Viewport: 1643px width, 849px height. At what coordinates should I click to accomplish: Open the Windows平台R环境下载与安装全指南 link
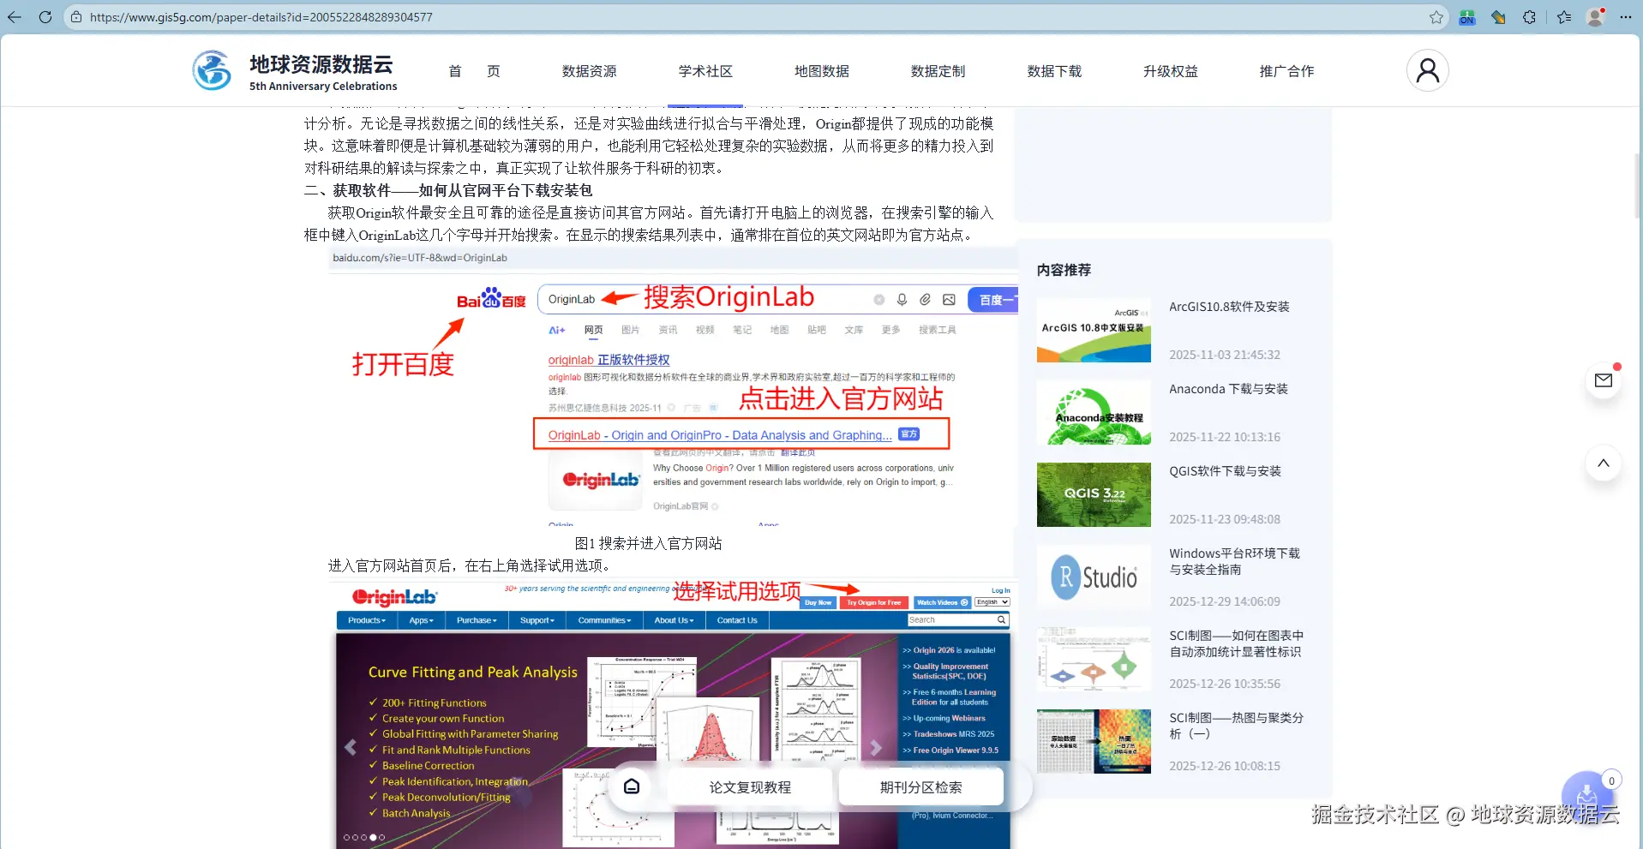(x=1234, y=561)
